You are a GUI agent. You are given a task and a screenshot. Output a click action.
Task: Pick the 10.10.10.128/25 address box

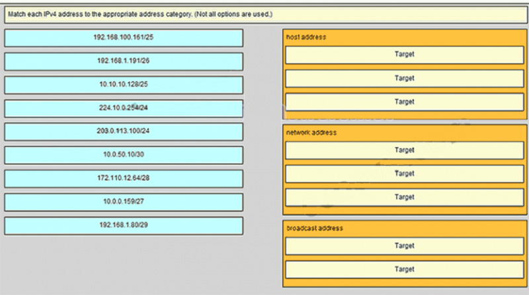[124, 85]
